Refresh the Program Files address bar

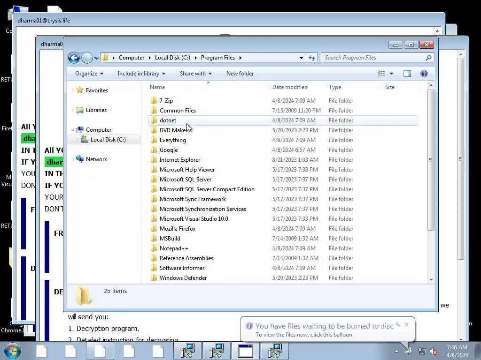(x=312, y=58)
